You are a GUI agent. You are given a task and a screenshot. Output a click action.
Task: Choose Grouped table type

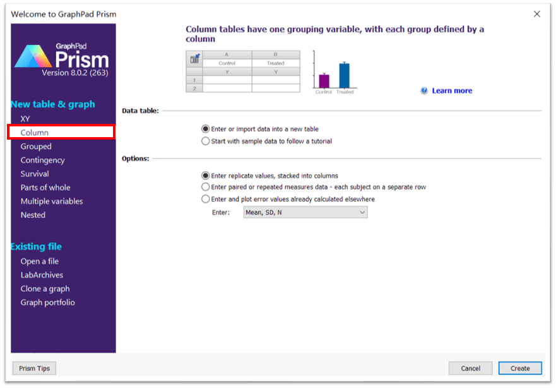click(x=36, y=147)
